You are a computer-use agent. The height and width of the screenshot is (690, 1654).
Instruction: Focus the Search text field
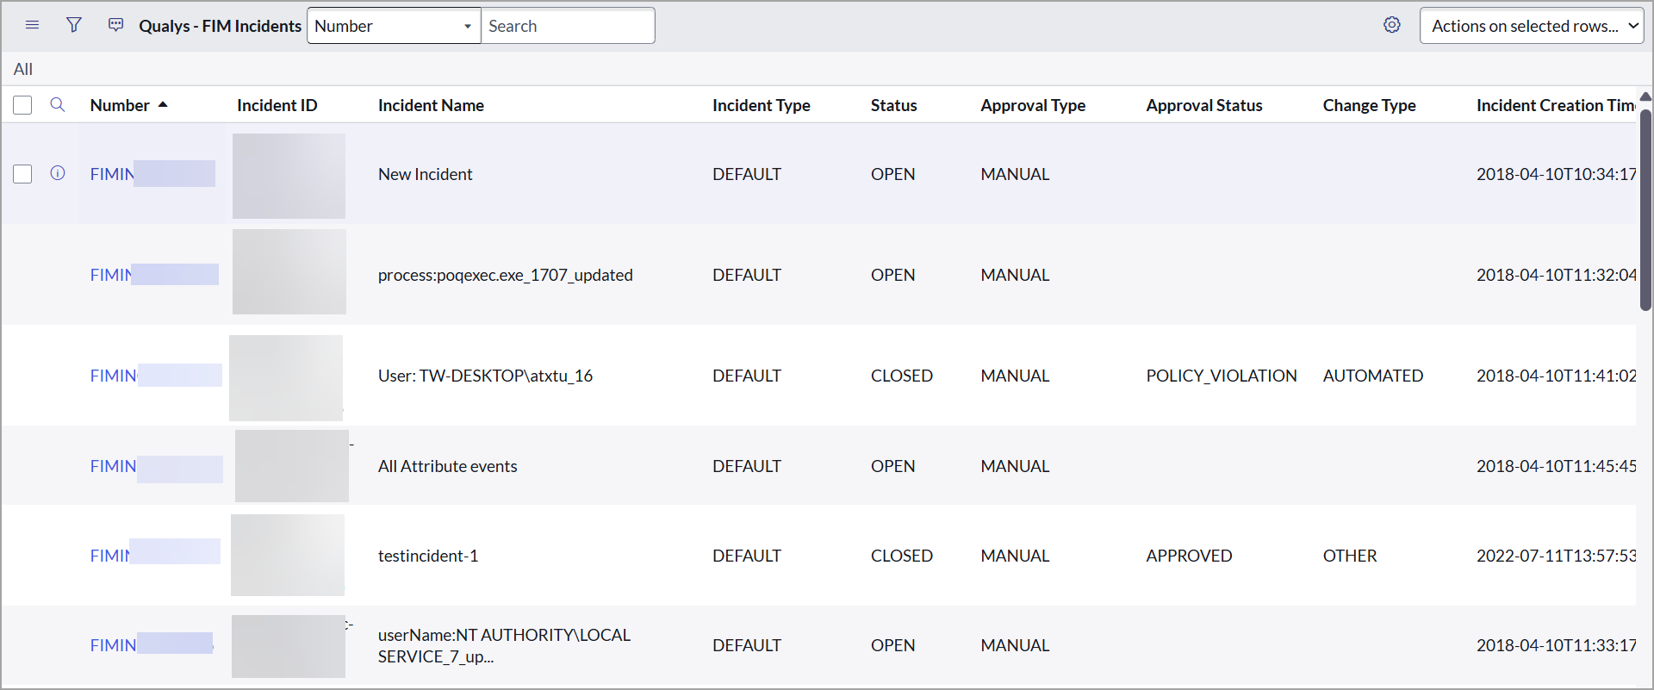pos(567,26)
